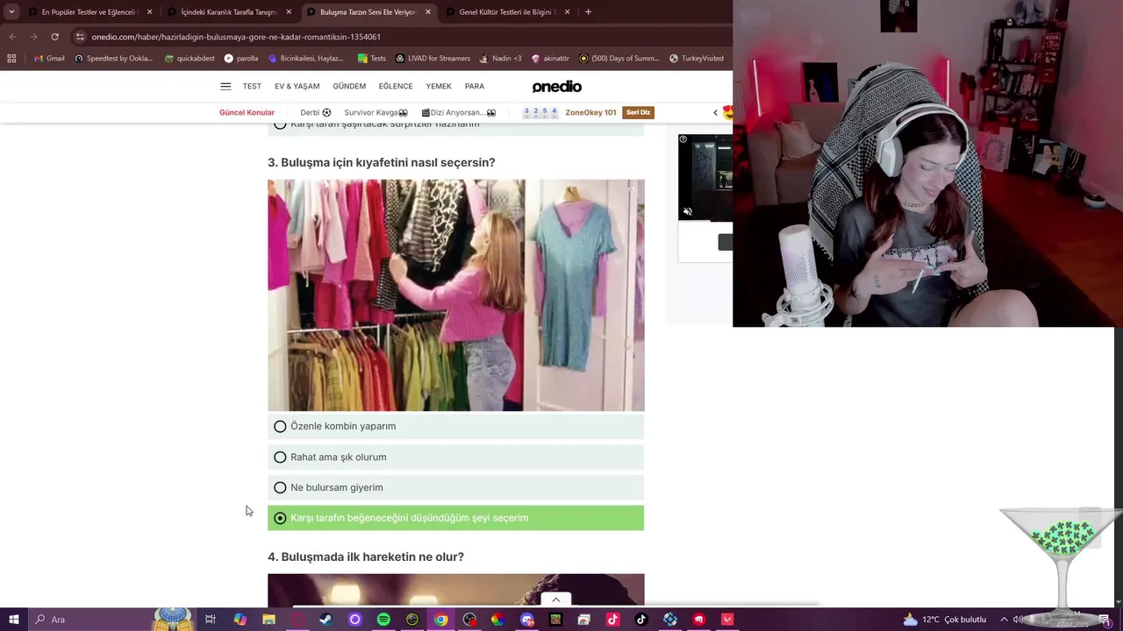Close the 'En Popüler Testler' tab
This screenshot has height=631, width=1123.
pos(149,12)
